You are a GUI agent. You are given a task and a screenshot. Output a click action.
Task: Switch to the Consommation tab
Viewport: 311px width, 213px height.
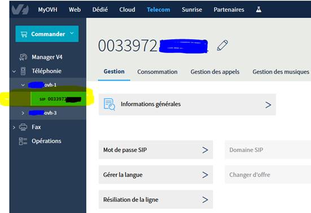[x=157, y=72]
